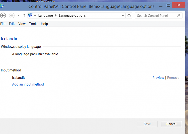The height and width of the screenshot is (134, 188).
Task: Click the Language options breadcrumb
Action: (72, 16)
